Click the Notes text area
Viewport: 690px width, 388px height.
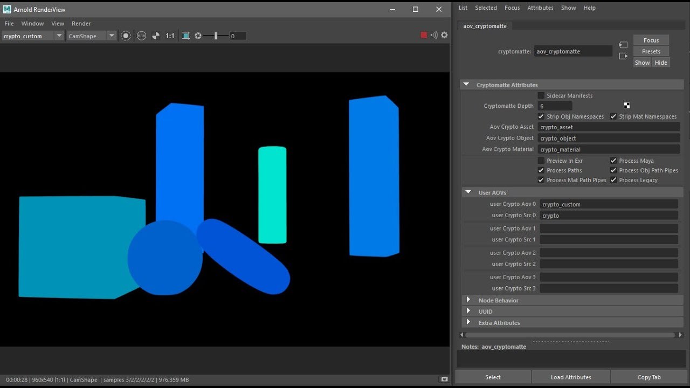[x=571, y=359]
